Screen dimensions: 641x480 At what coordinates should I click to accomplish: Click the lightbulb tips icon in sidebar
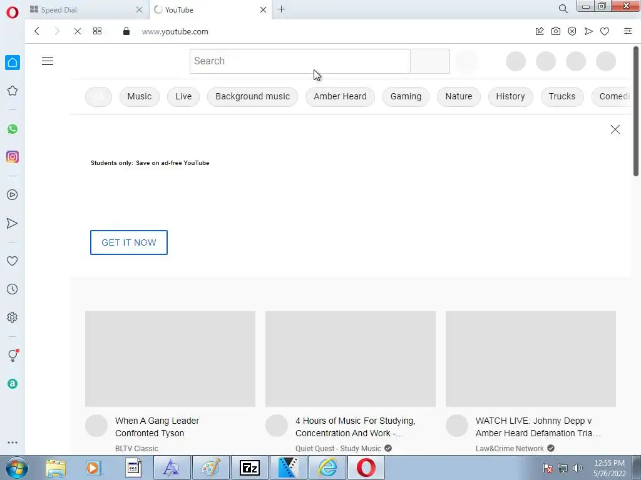click(13, 355)
